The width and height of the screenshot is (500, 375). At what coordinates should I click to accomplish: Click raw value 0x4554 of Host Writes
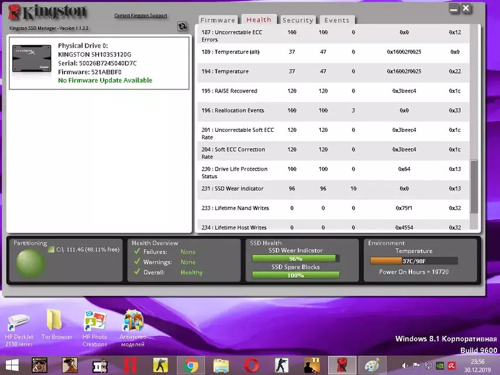[x=404, y=227]
